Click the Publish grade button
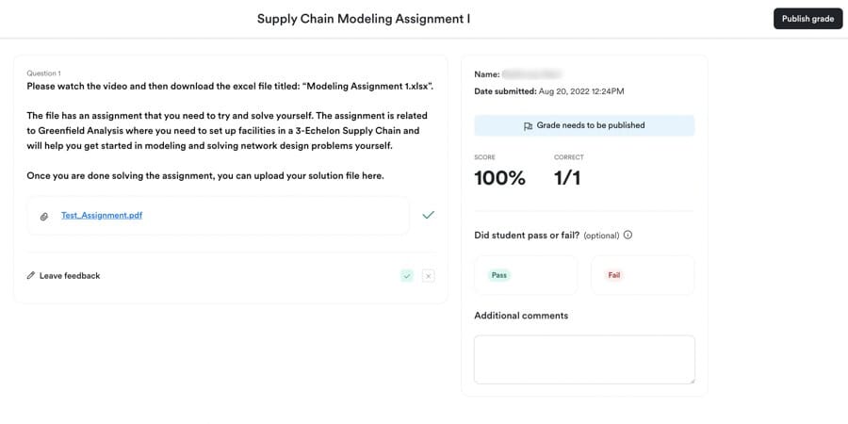Screen dimensions: 848x424 point(807,19)
